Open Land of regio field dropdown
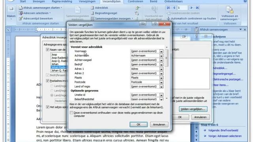 161,87
